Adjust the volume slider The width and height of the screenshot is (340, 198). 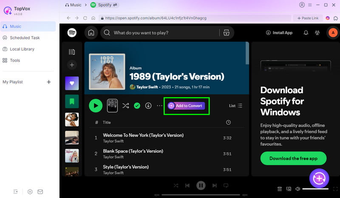[315, 189]
